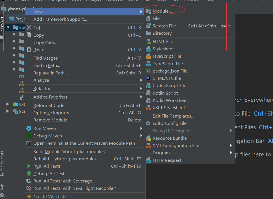Screen dimensions: 273x199
Task: Select Optimize Imports entry
Action: (x=85, y=113)
